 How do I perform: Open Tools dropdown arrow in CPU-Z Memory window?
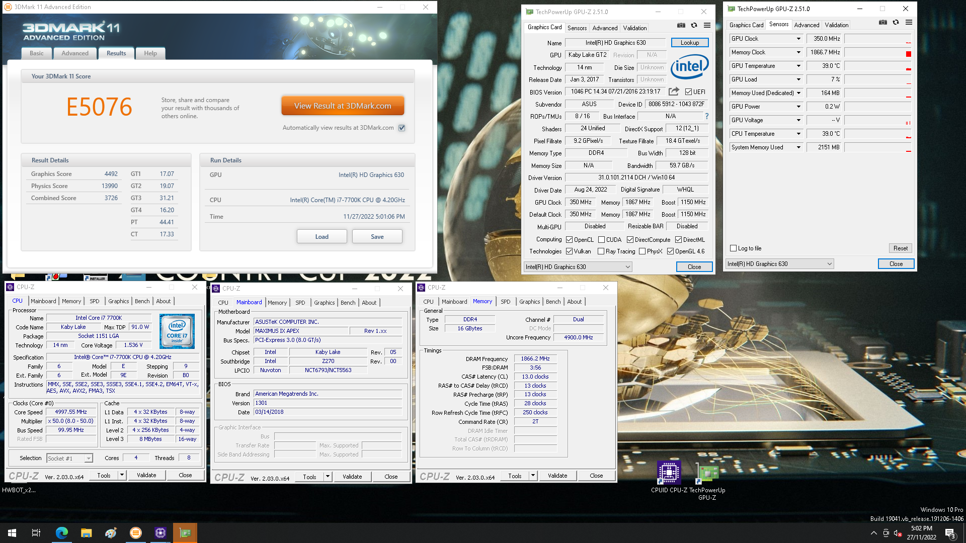[x=533, y=476]
